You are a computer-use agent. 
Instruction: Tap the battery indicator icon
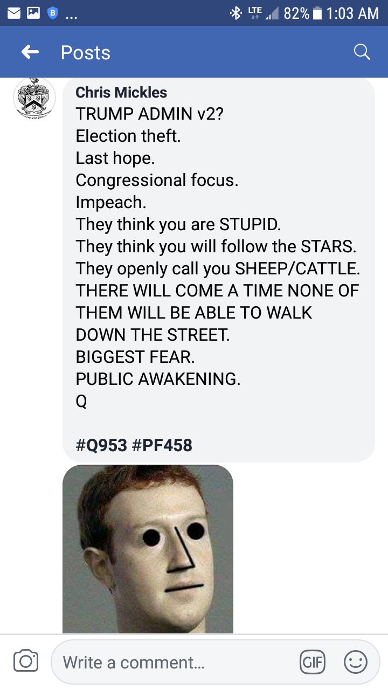pyautogui.click(x=317, y=13)
